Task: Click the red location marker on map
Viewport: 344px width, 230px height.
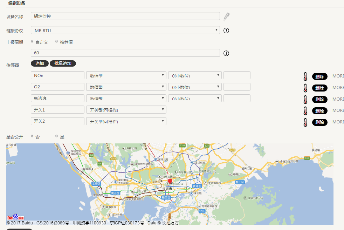Action: click(x=170, y=181)
